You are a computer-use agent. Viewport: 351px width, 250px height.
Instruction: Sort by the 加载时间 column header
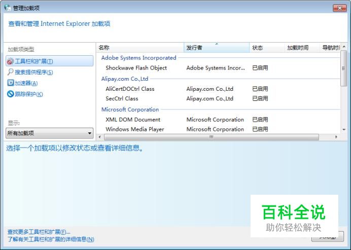tap(302, 48)
